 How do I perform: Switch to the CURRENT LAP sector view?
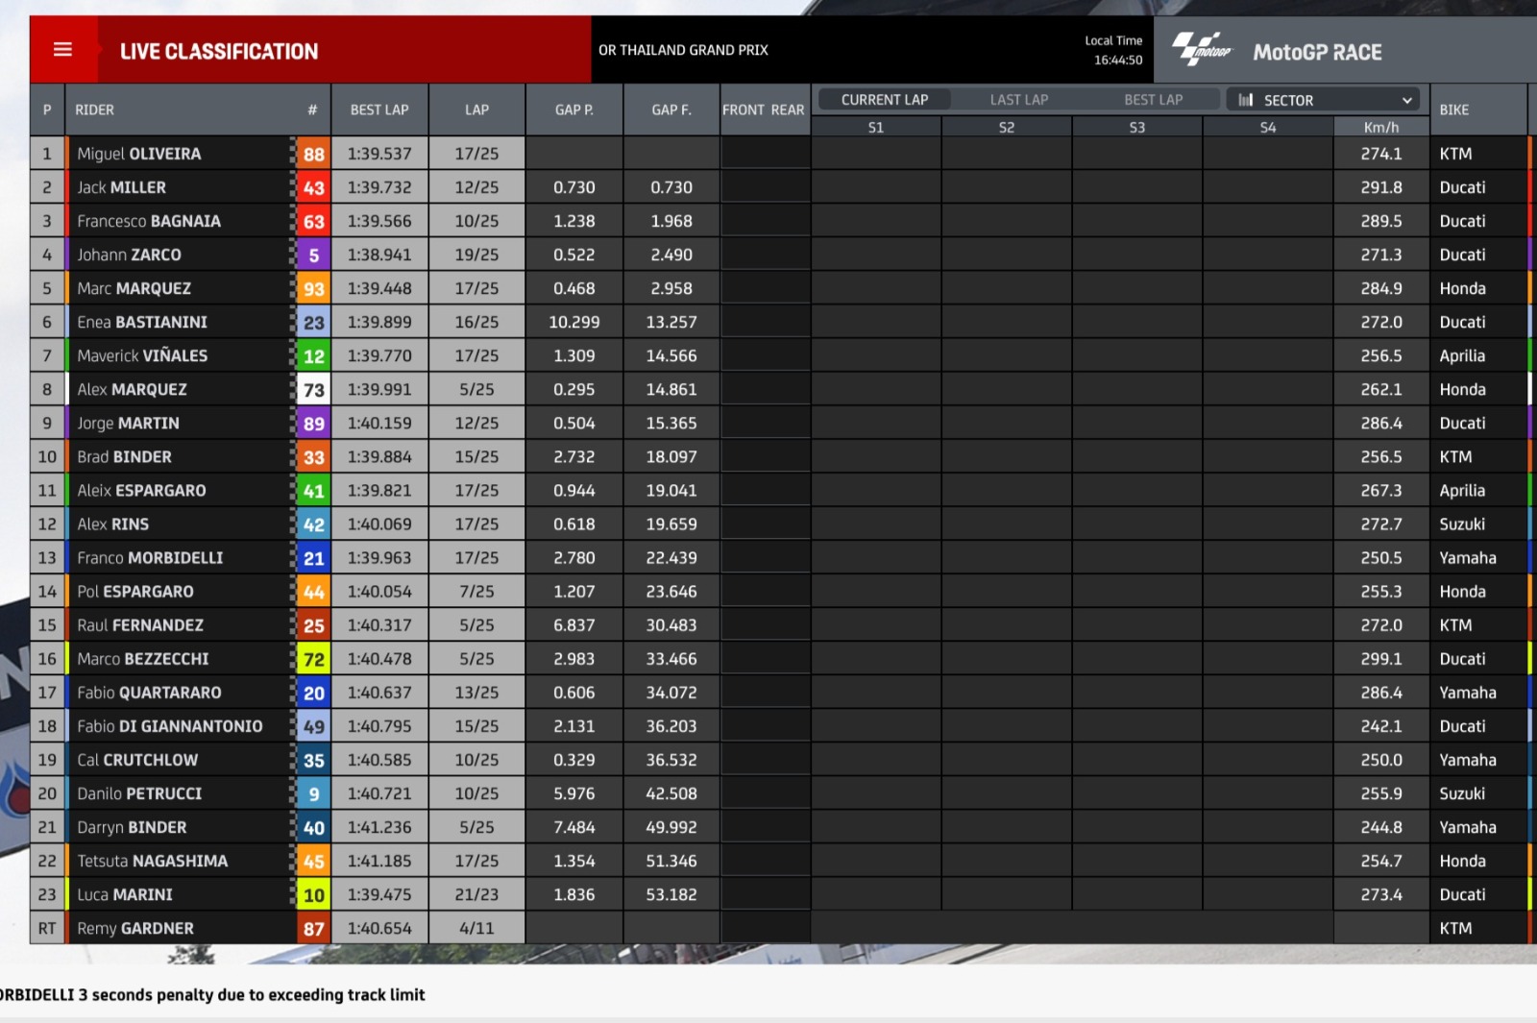(x=884, y=100)
